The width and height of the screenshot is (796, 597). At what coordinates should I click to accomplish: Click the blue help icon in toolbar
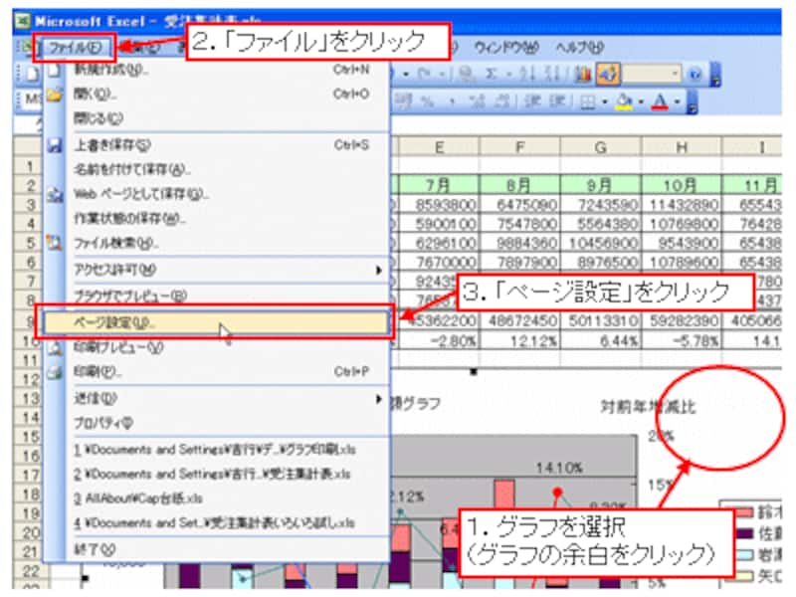[696, 74]
